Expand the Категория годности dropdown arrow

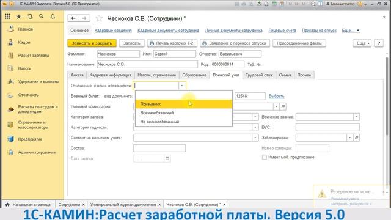(x=255, y=127)
